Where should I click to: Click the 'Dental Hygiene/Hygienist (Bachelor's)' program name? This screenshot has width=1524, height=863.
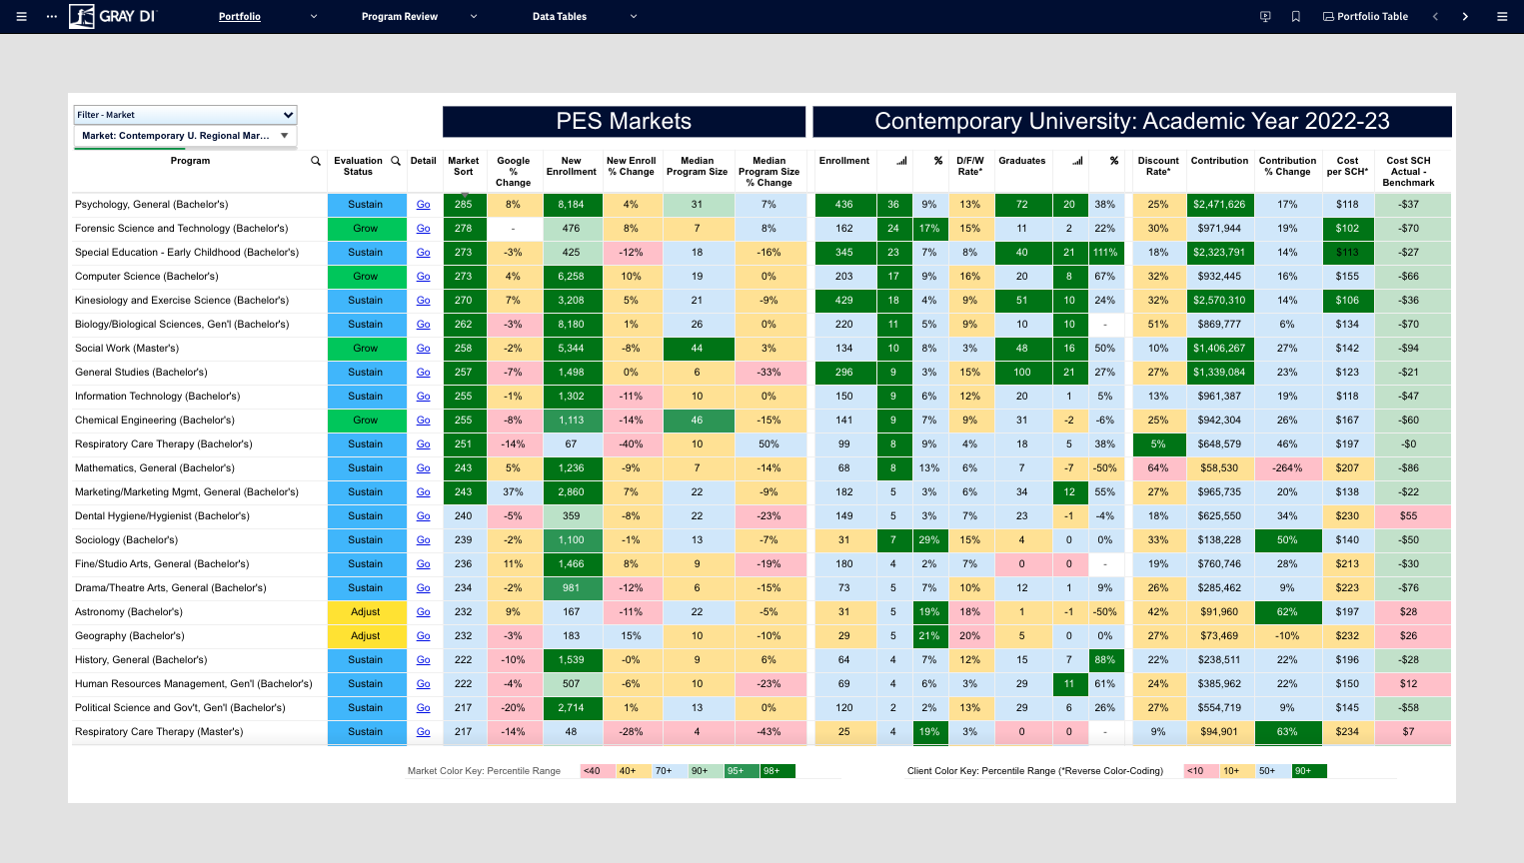(x=162, y=516)
